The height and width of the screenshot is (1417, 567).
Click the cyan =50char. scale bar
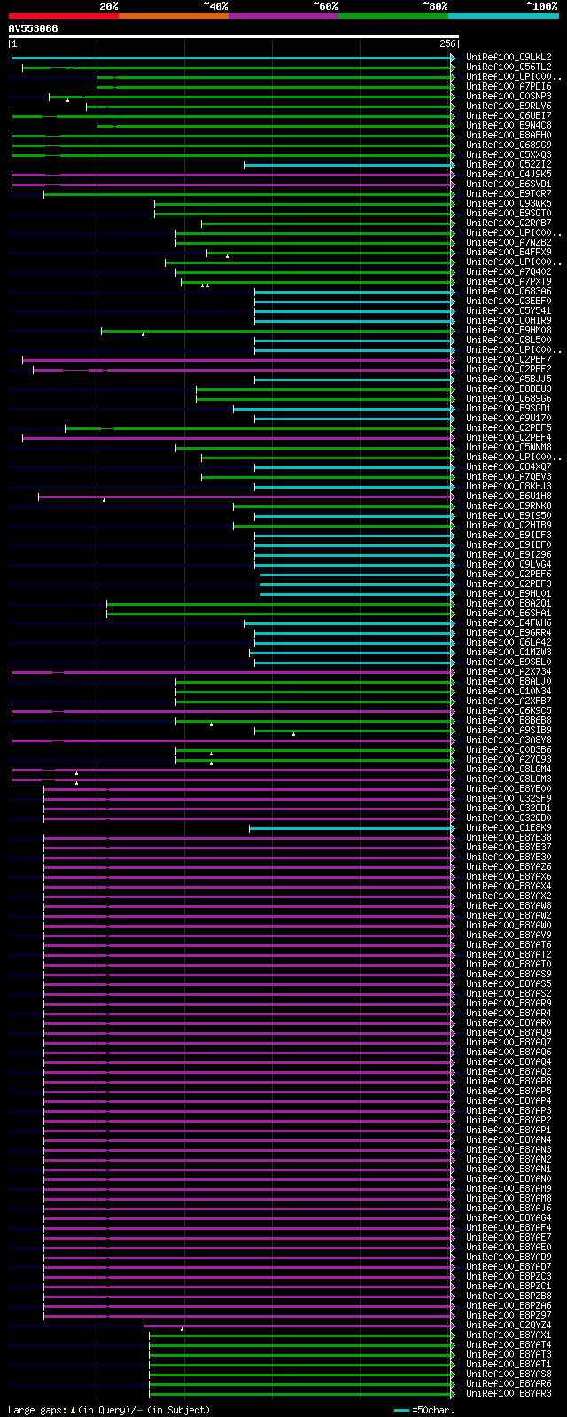[x=401, y=1410]
